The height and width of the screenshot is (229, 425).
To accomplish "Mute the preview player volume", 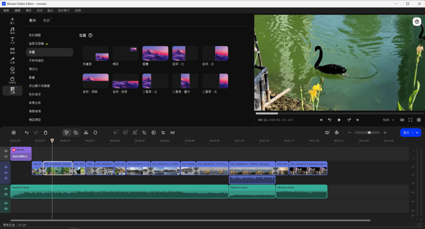I will tap(402, 120).
